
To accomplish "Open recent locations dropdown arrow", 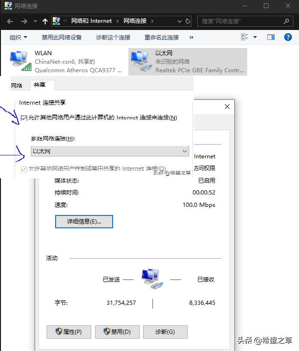I will coord(35,21).
